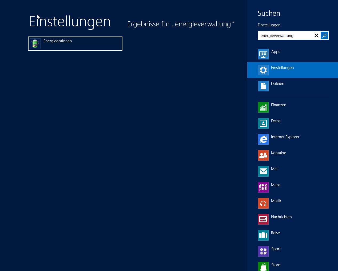Select the Apps search category label
The width and height of the screenshot is (338, 271).
pos(276,52)
